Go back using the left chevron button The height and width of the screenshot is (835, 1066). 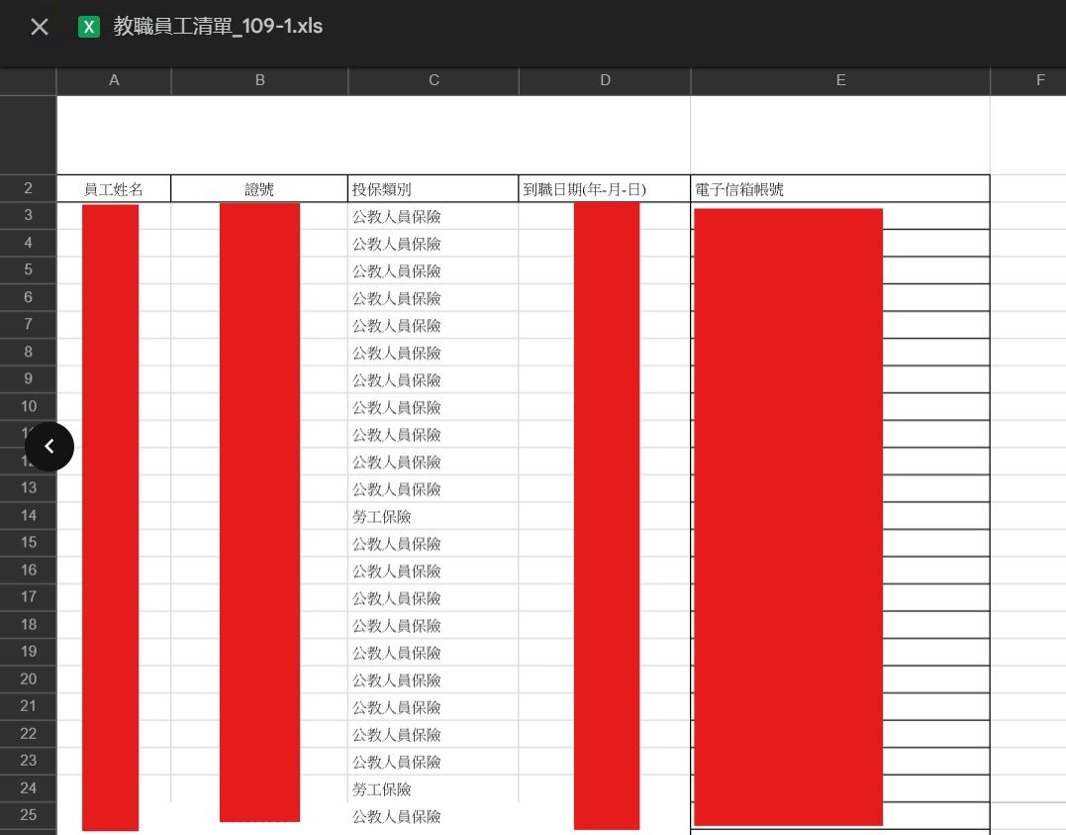(x=48, y=447)
